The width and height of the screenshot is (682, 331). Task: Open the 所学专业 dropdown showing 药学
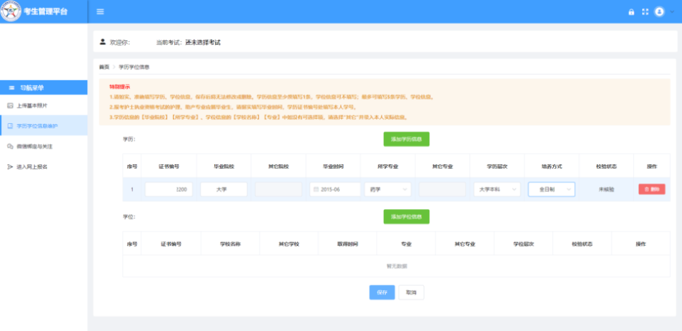(x=387, y=190)
